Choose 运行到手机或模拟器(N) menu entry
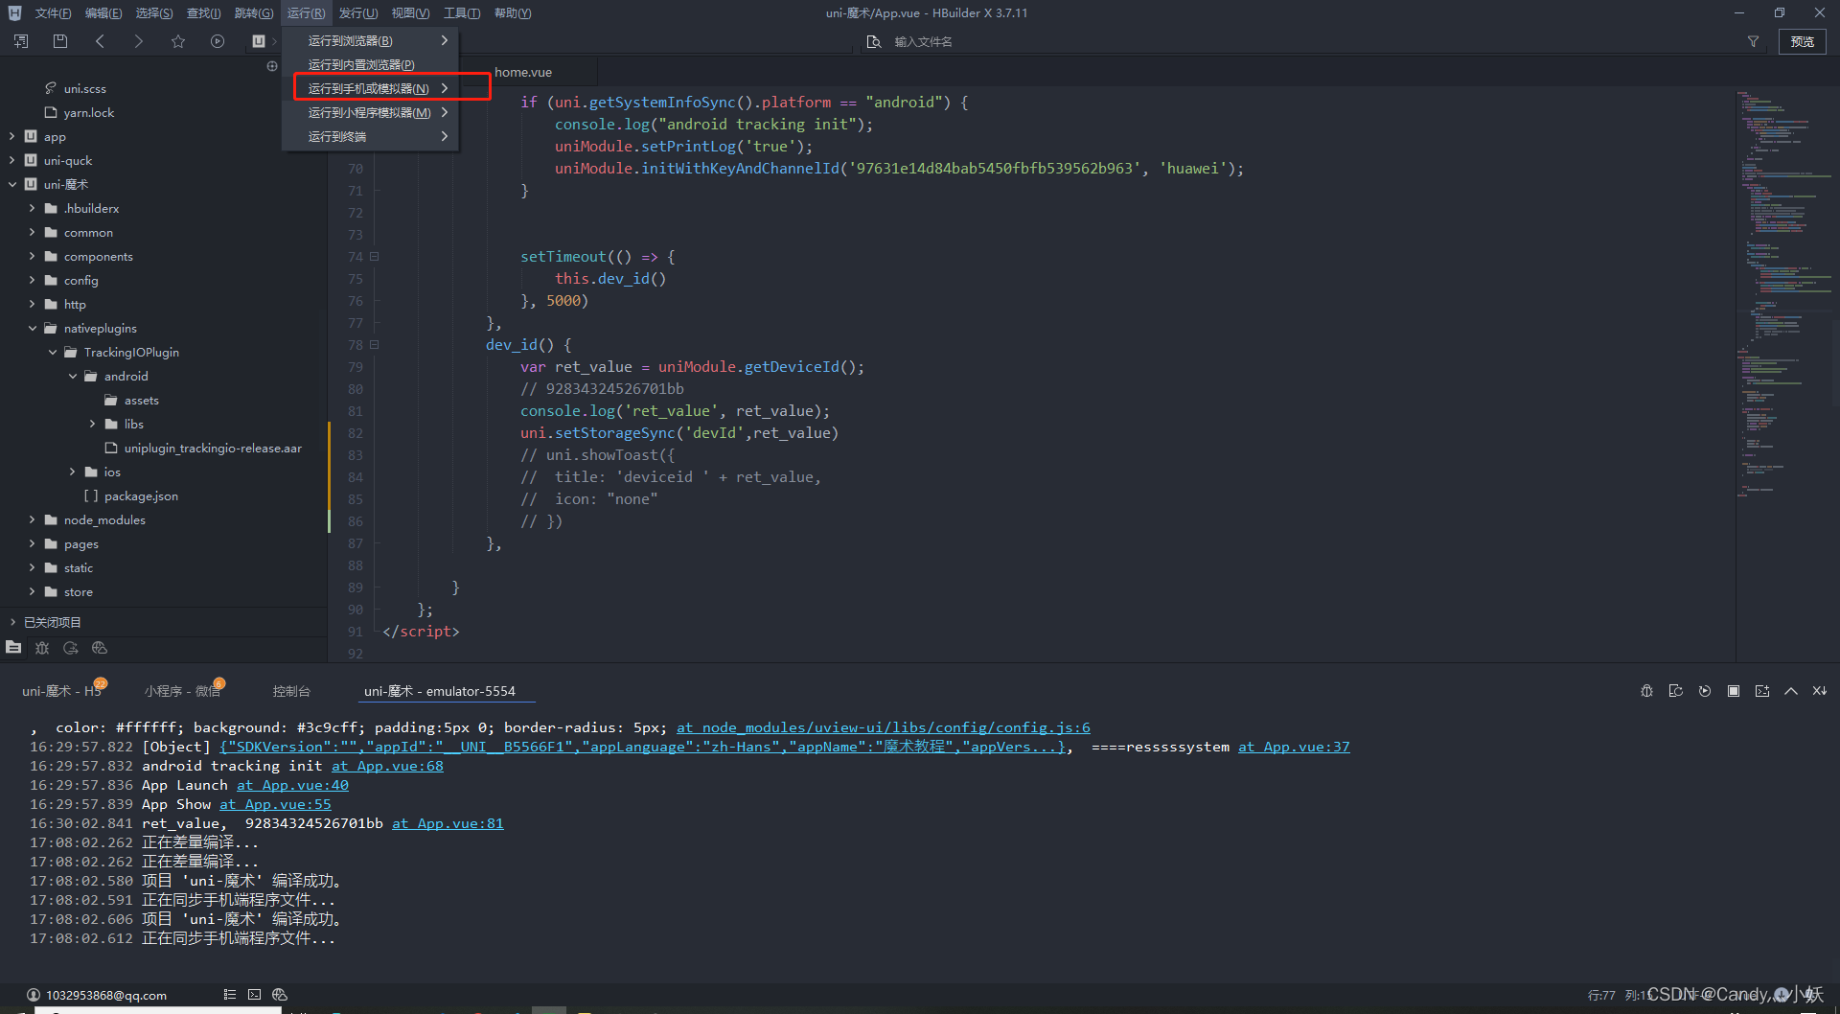1840x1014 pixels. (x=370, y=88)
